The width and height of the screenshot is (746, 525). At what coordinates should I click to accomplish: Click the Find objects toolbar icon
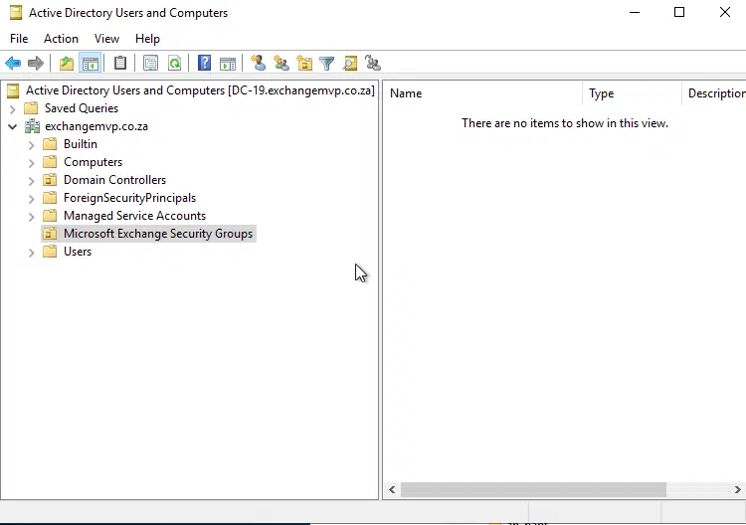pos(350,64)
